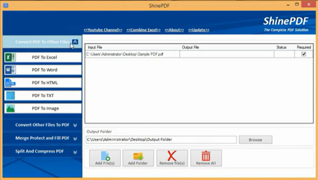Click the Required column header
The image size is (318, 180).
(304, 47)
